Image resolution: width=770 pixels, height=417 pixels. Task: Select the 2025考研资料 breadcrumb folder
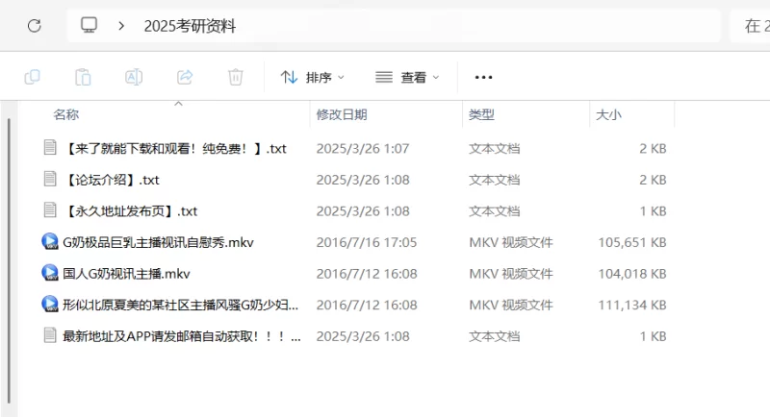pos(190,26)
